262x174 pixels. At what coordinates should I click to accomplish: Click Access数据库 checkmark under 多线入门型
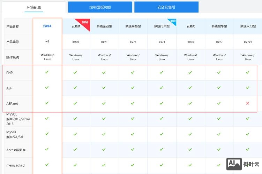248,149
